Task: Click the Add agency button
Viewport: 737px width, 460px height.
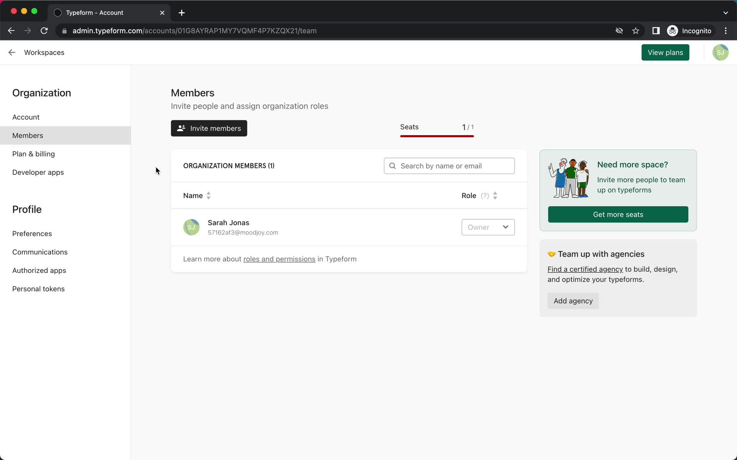Action: (x=573, y=301)
